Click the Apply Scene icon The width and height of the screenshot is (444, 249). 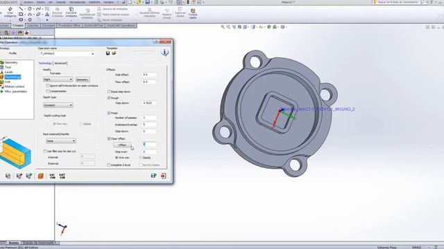click(275, 27)
